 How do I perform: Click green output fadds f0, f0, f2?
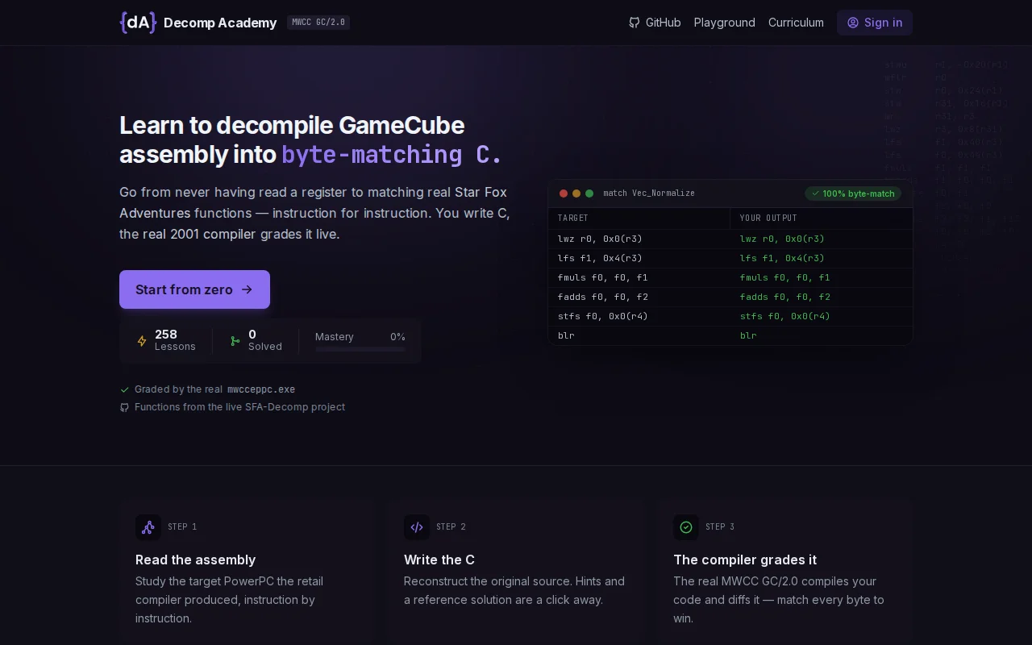tap(785, 297)
